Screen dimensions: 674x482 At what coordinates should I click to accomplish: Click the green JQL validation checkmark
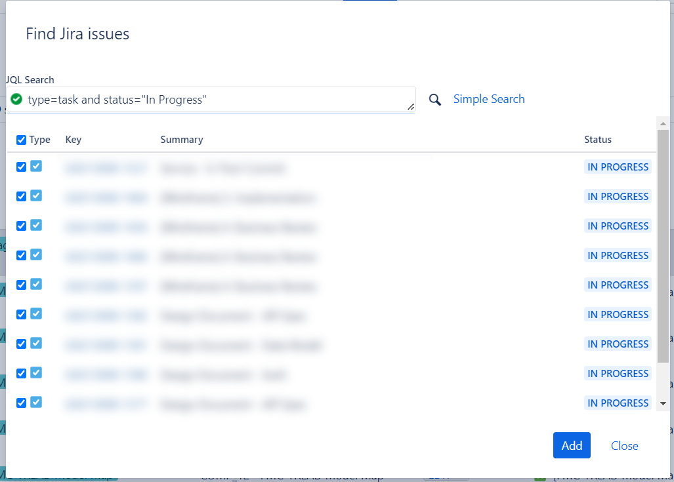coord(16,99)
